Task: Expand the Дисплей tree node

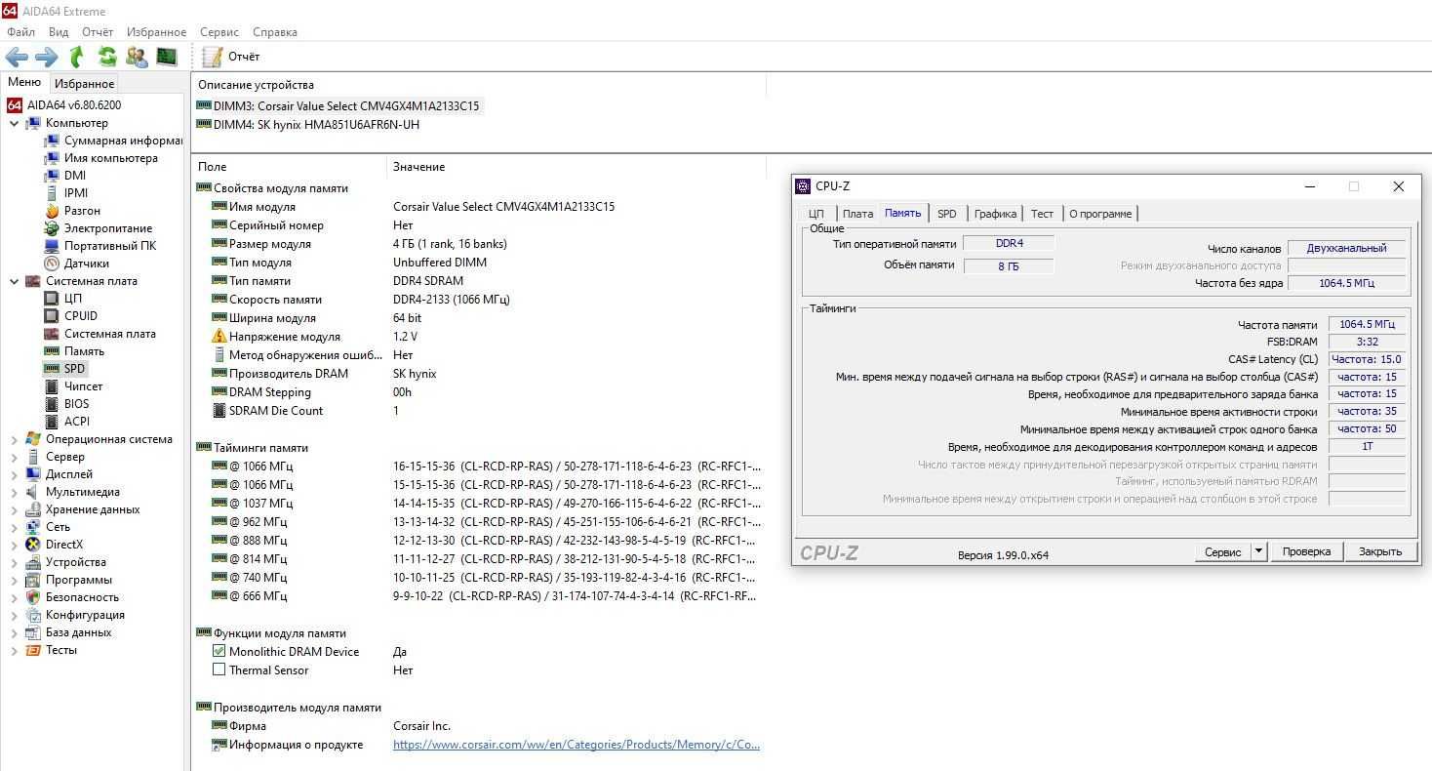Action: (x=14, y=474)
